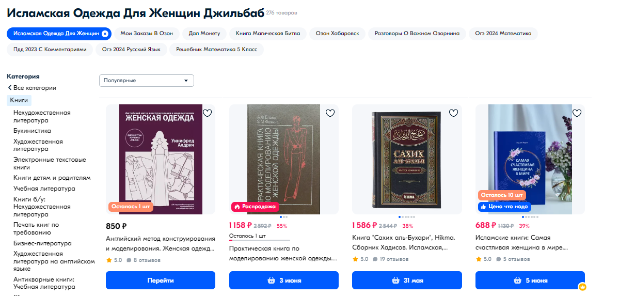This screenshot has width=619, height=296.
Task: Add the Женская одежда book to favorites
Action: (207, 114)
